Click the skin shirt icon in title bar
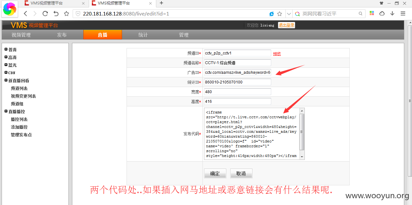412x205 pixels. pos(382,3)
